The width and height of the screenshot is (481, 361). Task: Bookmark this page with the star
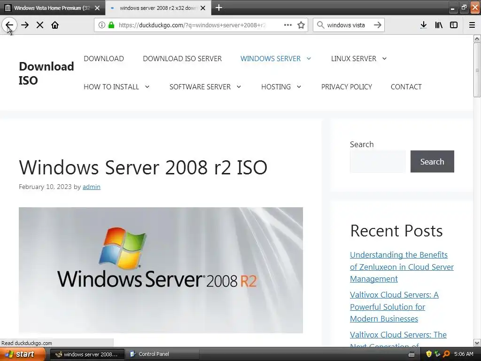coord(301,25)
